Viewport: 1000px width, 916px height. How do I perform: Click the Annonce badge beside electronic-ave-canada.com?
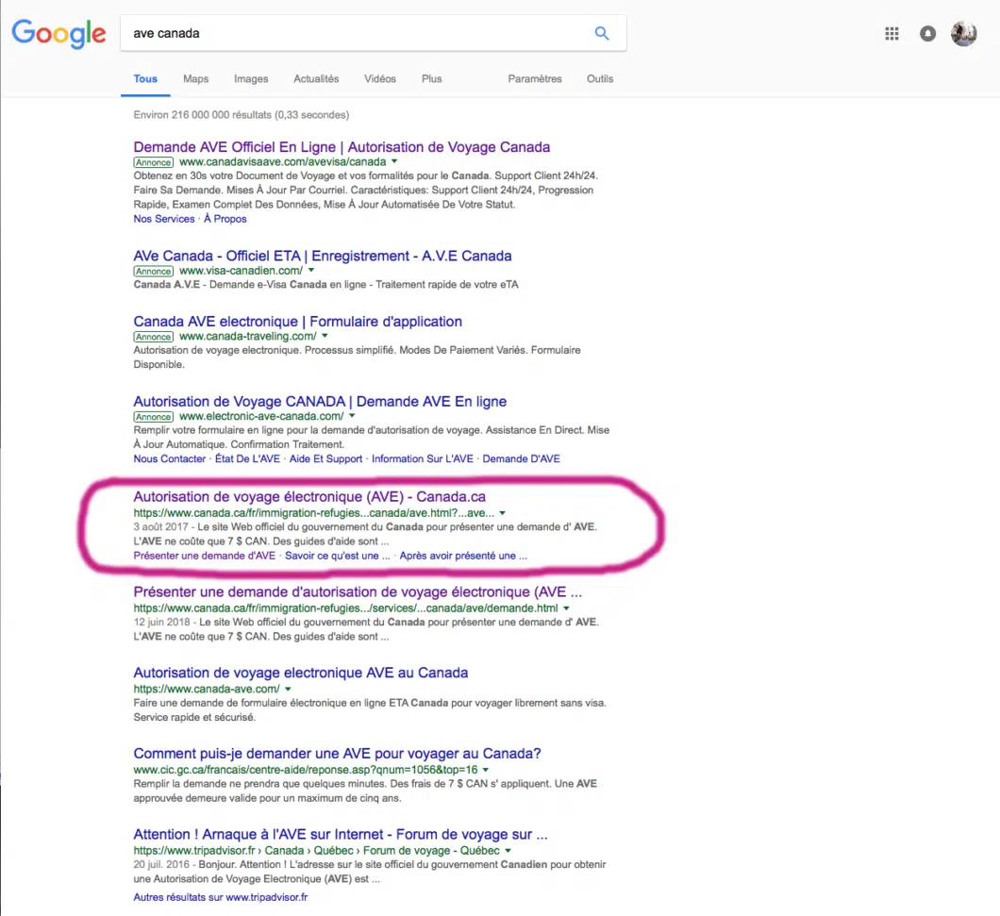(153, 417)
